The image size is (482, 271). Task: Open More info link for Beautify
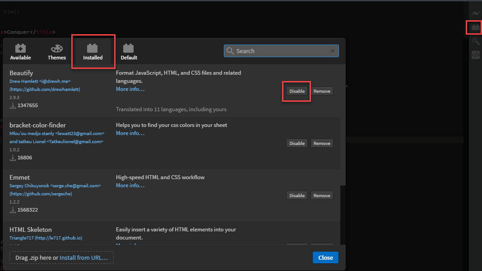click(130, 89)
